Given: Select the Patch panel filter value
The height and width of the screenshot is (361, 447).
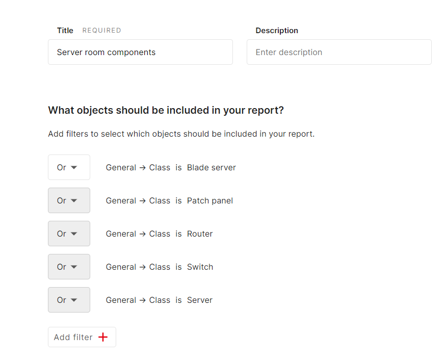Looking at the screenshot, I should click(210, 201).
